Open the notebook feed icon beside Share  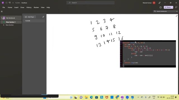[x=161, y=7]
